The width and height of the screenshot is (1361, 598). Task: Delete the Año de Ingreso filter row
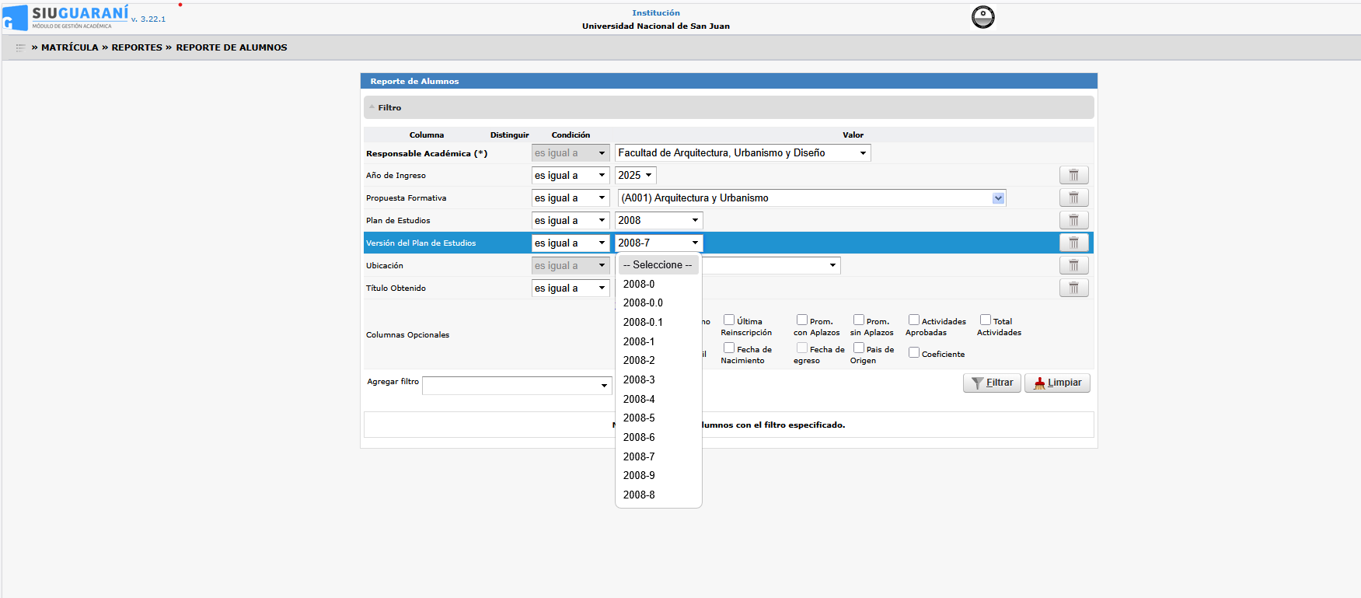[x=1073, y=176]
